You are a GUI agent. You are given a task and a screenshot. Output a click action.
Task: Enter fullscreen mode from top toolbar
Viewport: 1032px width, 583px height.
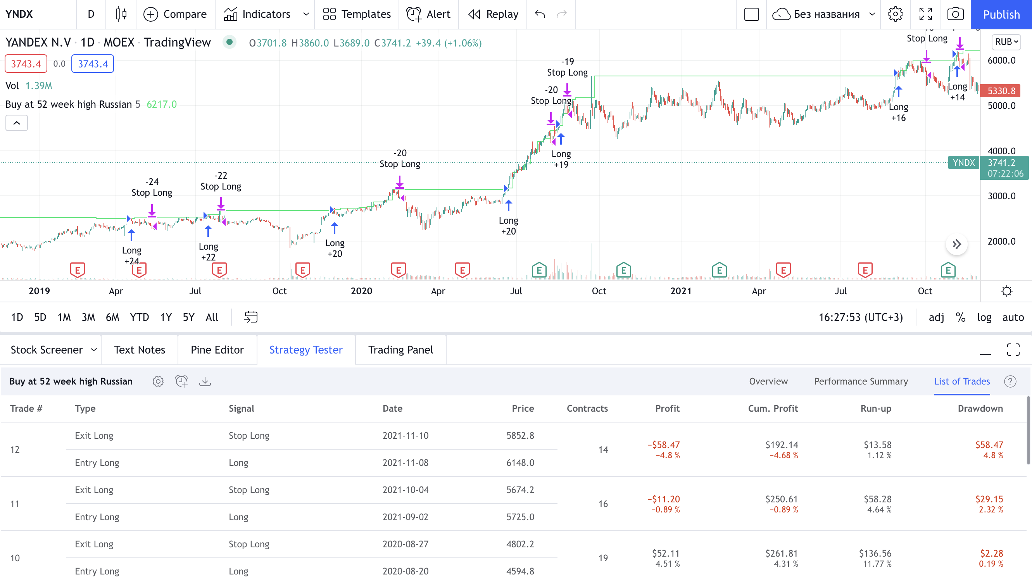pos(925,14)
